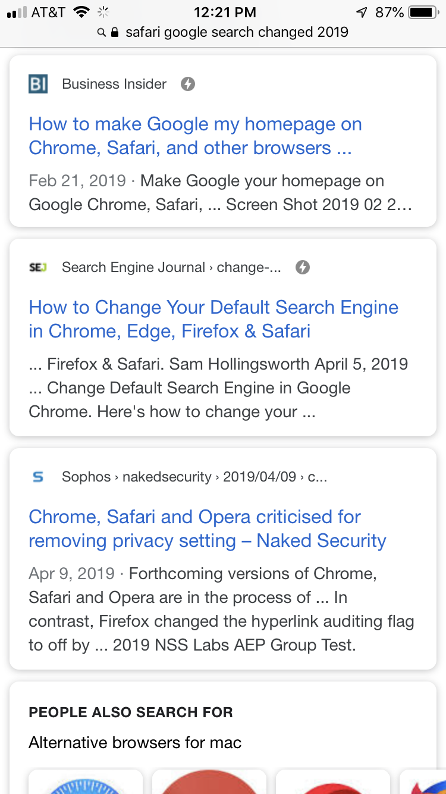This screenshot has width=446, height=794.
Task: Tap the Business Insider source name
Action: point(114,84)
